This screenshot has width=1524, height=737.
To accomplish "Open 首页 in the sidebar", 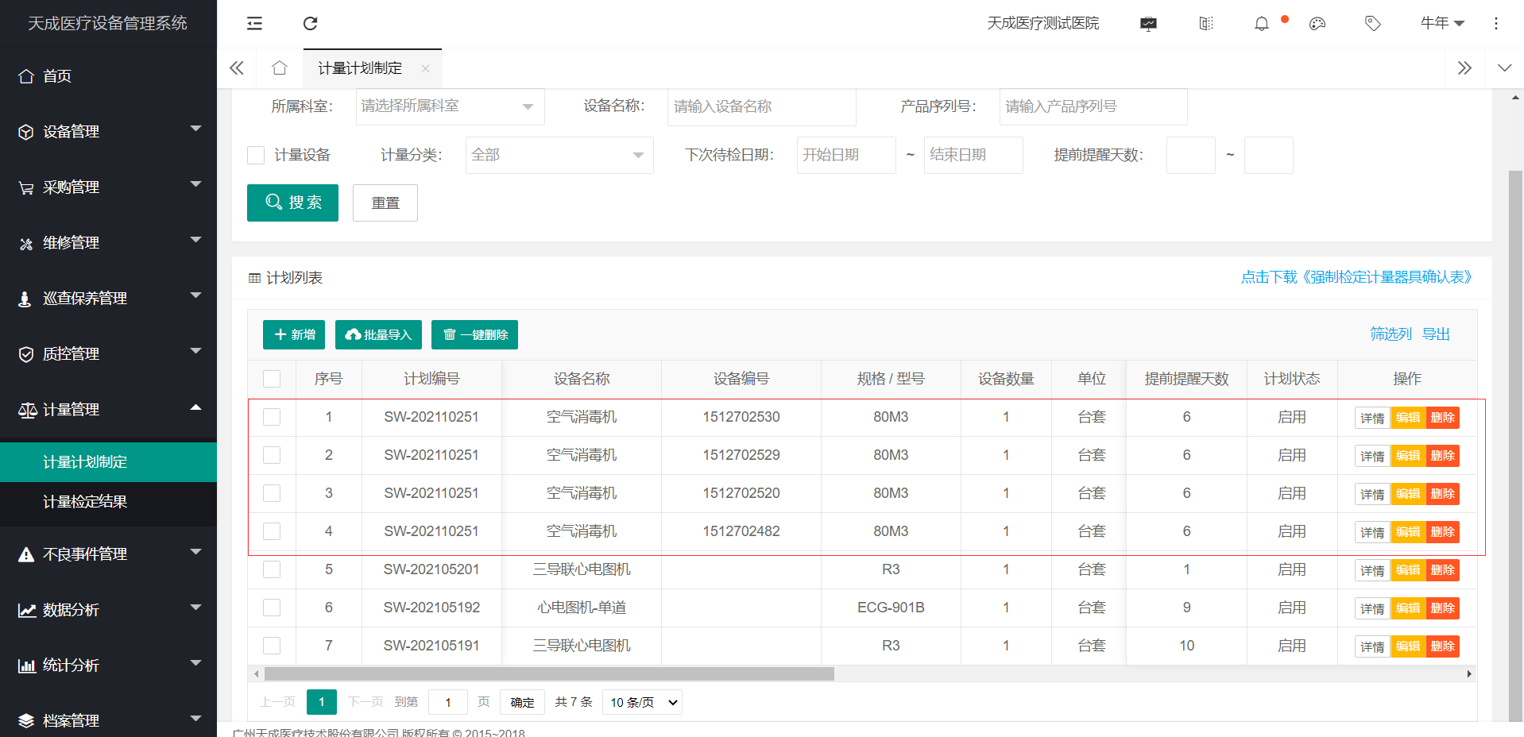I will pyautogui.click(x=108, y=76).
